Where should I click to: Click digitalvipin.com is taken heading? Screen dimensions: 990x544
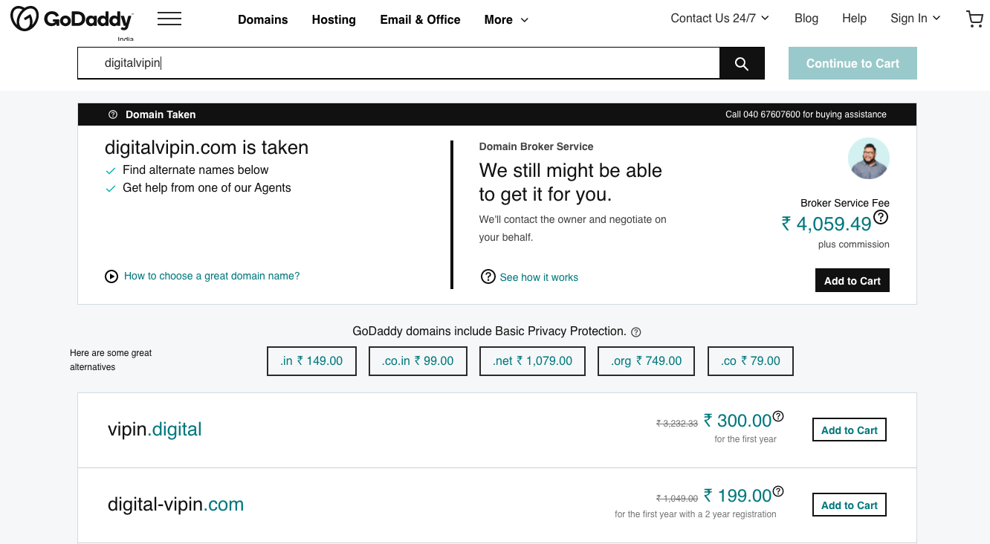(x=207, y=148)
